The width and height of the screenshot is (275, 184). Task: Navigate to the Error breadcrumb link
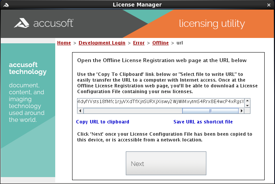(x=139, y=43)
